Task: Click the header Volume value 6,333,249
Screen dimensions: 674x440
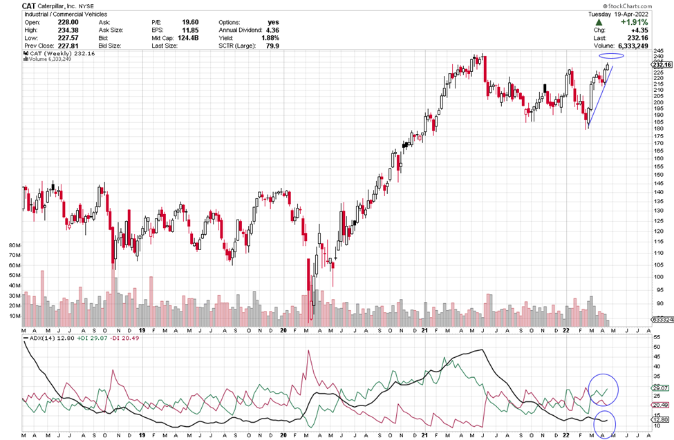Action: click(x=633, y=46)
